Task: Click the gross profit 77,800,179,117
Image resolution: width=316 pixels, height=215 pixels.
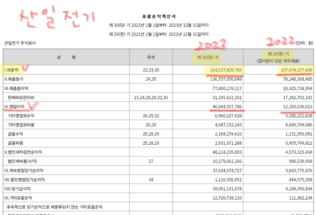Action: click(227, 88)
